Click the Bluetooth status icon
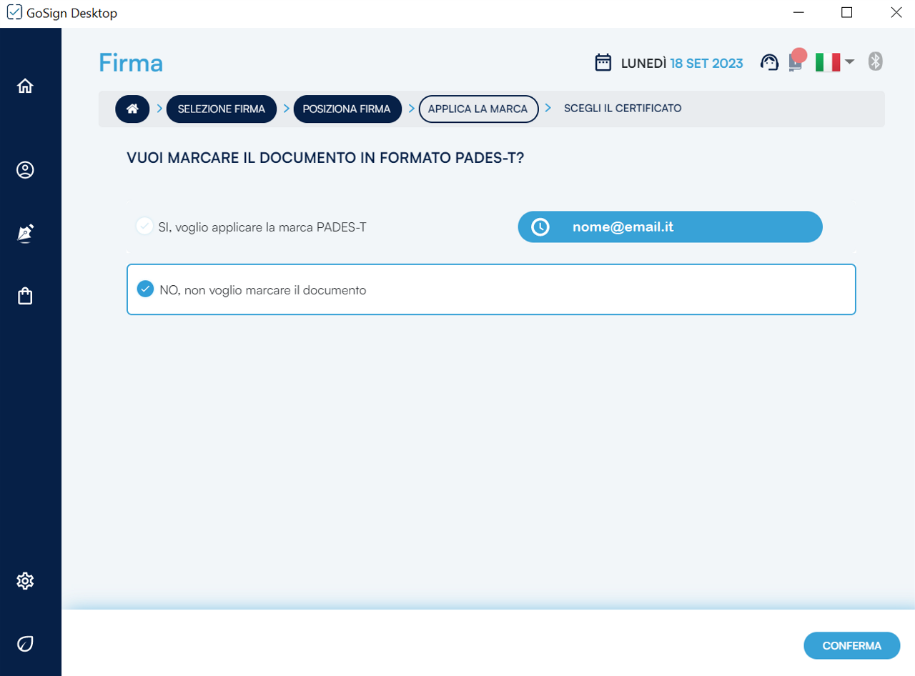Image resolution: width=915 pixels, height=676 pixels. [875, 61]
